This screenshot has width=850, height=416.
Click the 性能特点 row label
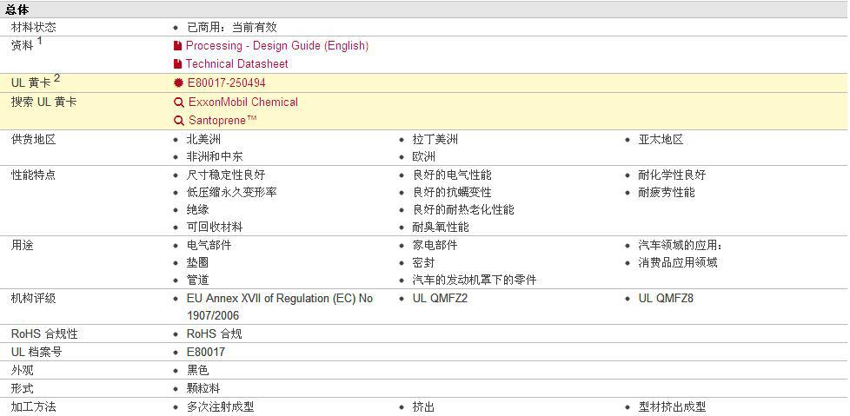tap(34, 175)
